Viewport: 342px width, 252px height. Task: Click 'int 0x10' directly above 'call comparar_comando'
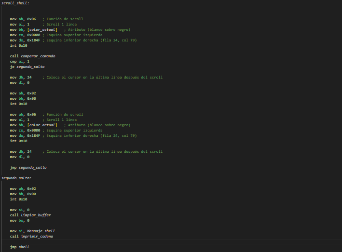pos(18,45)
